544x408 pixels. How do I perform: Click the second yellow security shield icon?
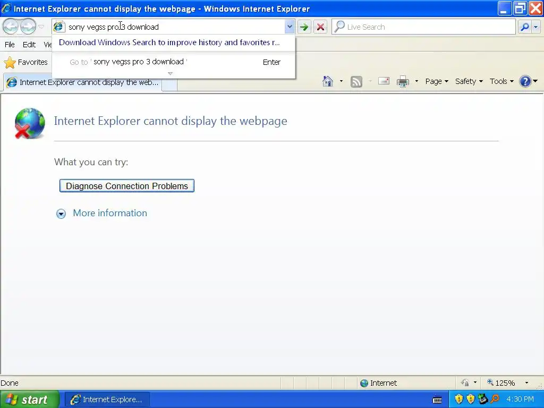point(471,399)
